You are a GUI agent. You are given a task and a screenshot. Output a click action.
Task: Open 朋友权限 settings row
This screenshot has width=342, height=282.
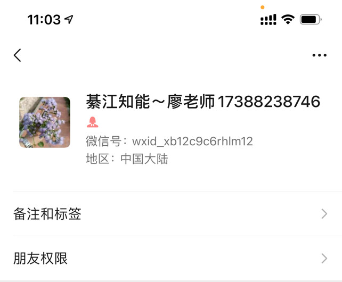pos(171,259)
